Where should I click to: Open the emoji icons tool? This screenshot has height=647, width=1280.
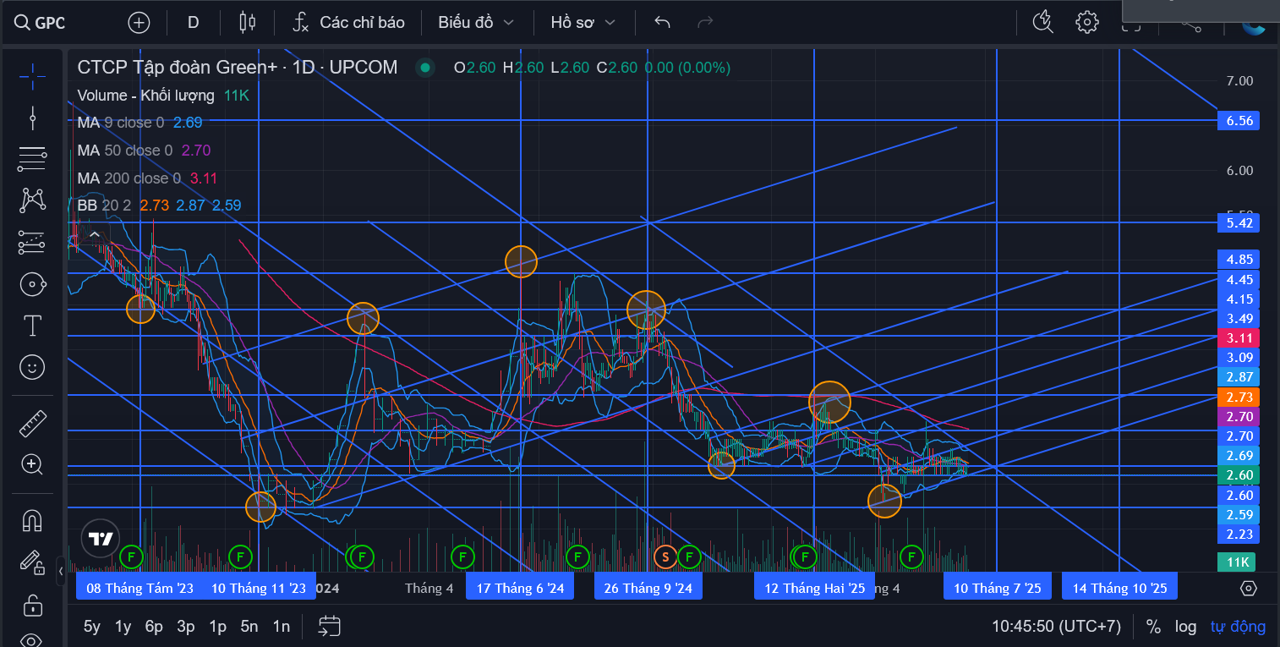pyautogui.click(x=33, y=366)
